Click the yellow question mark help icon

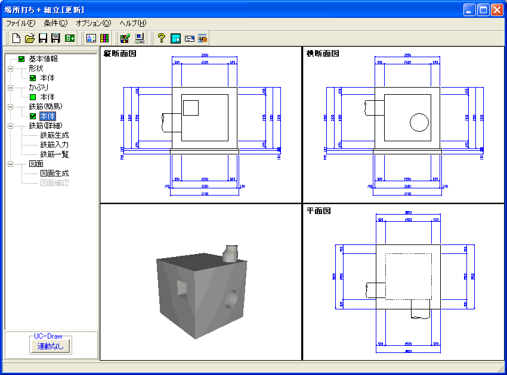(x=162, y=38)
